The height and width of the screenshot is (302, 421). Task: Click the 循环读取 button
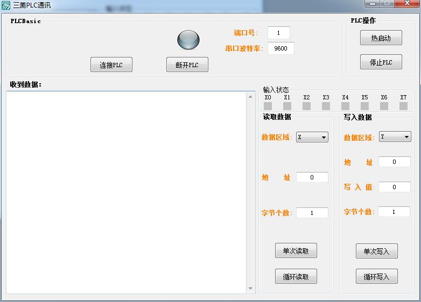pyautogui.click(x=296, y=276)
